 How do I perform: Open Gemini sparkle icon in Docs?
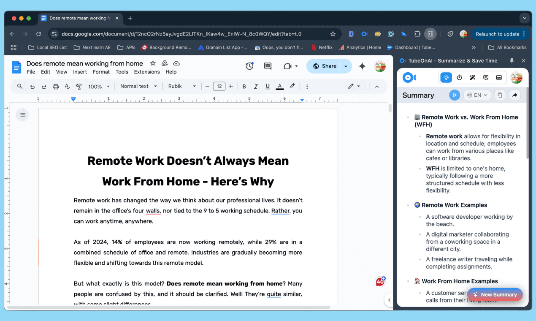coord(362,66)
